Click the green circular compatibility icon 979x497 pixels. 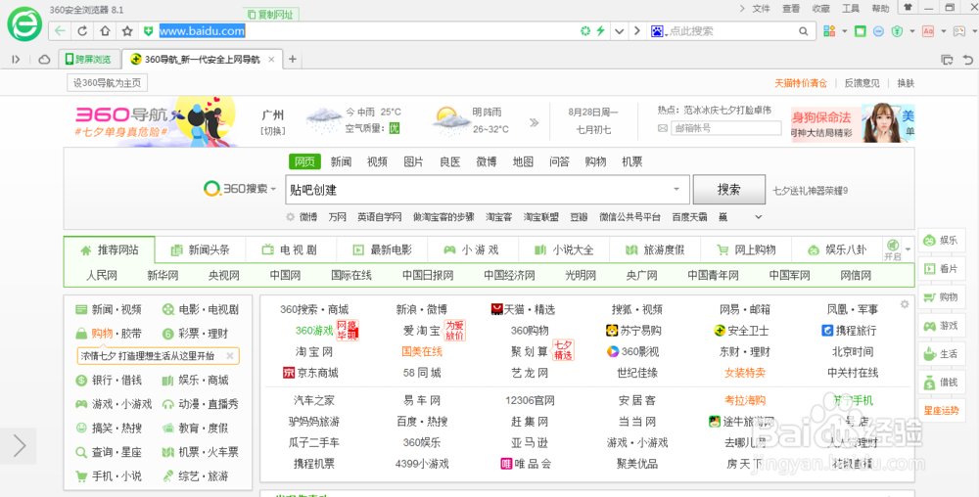[585, 30]
